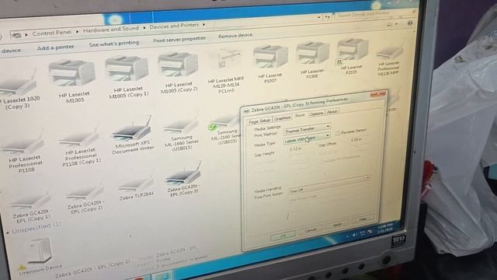Open the volume icon in system tray
Viewport: 497px width, 280px height.
coord(355,234)
